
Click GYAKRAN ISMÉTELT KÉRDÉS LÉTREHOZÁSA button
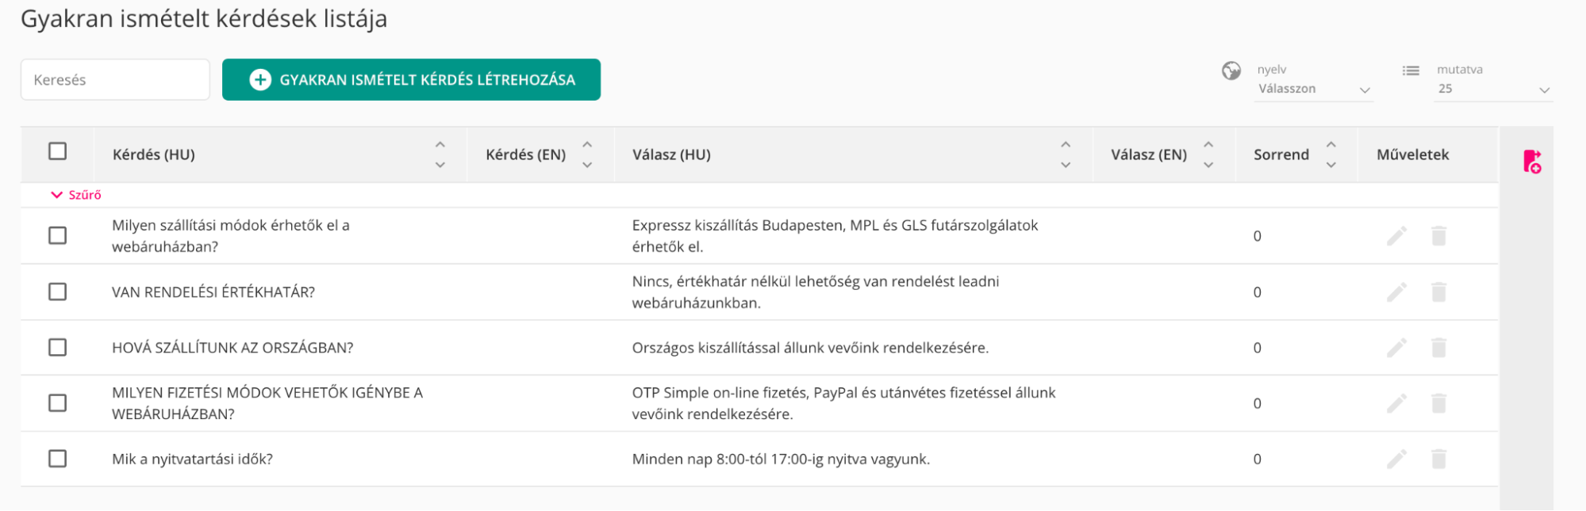click(x=411, y=80)
